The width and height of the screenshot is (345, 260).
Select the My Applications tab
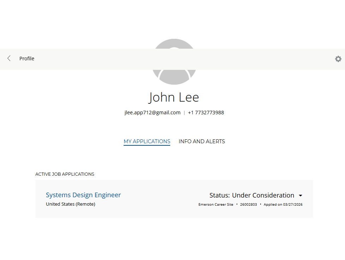pyautogui.click(x=147, y=141)
